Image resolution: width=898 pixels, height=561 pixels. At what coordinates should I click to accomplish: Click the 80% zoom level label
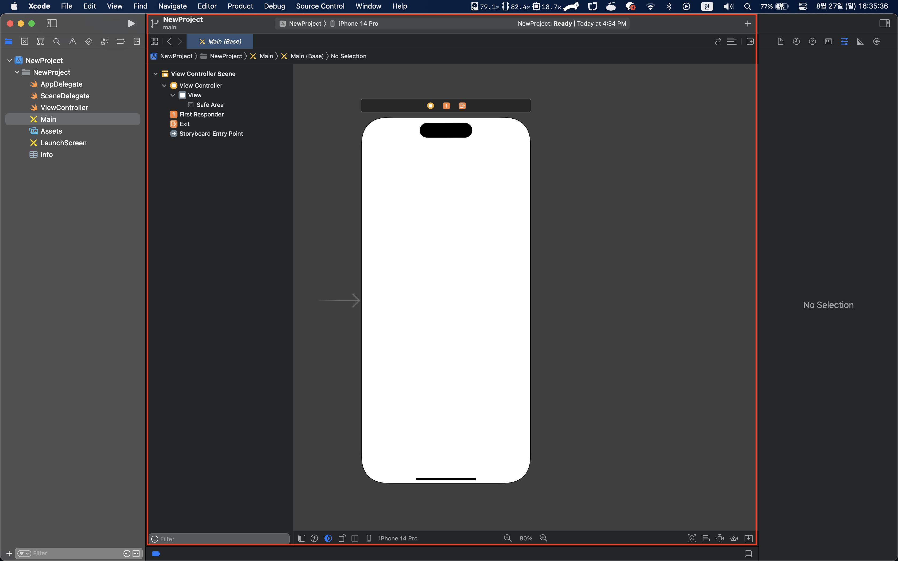(x=525, y=538)
